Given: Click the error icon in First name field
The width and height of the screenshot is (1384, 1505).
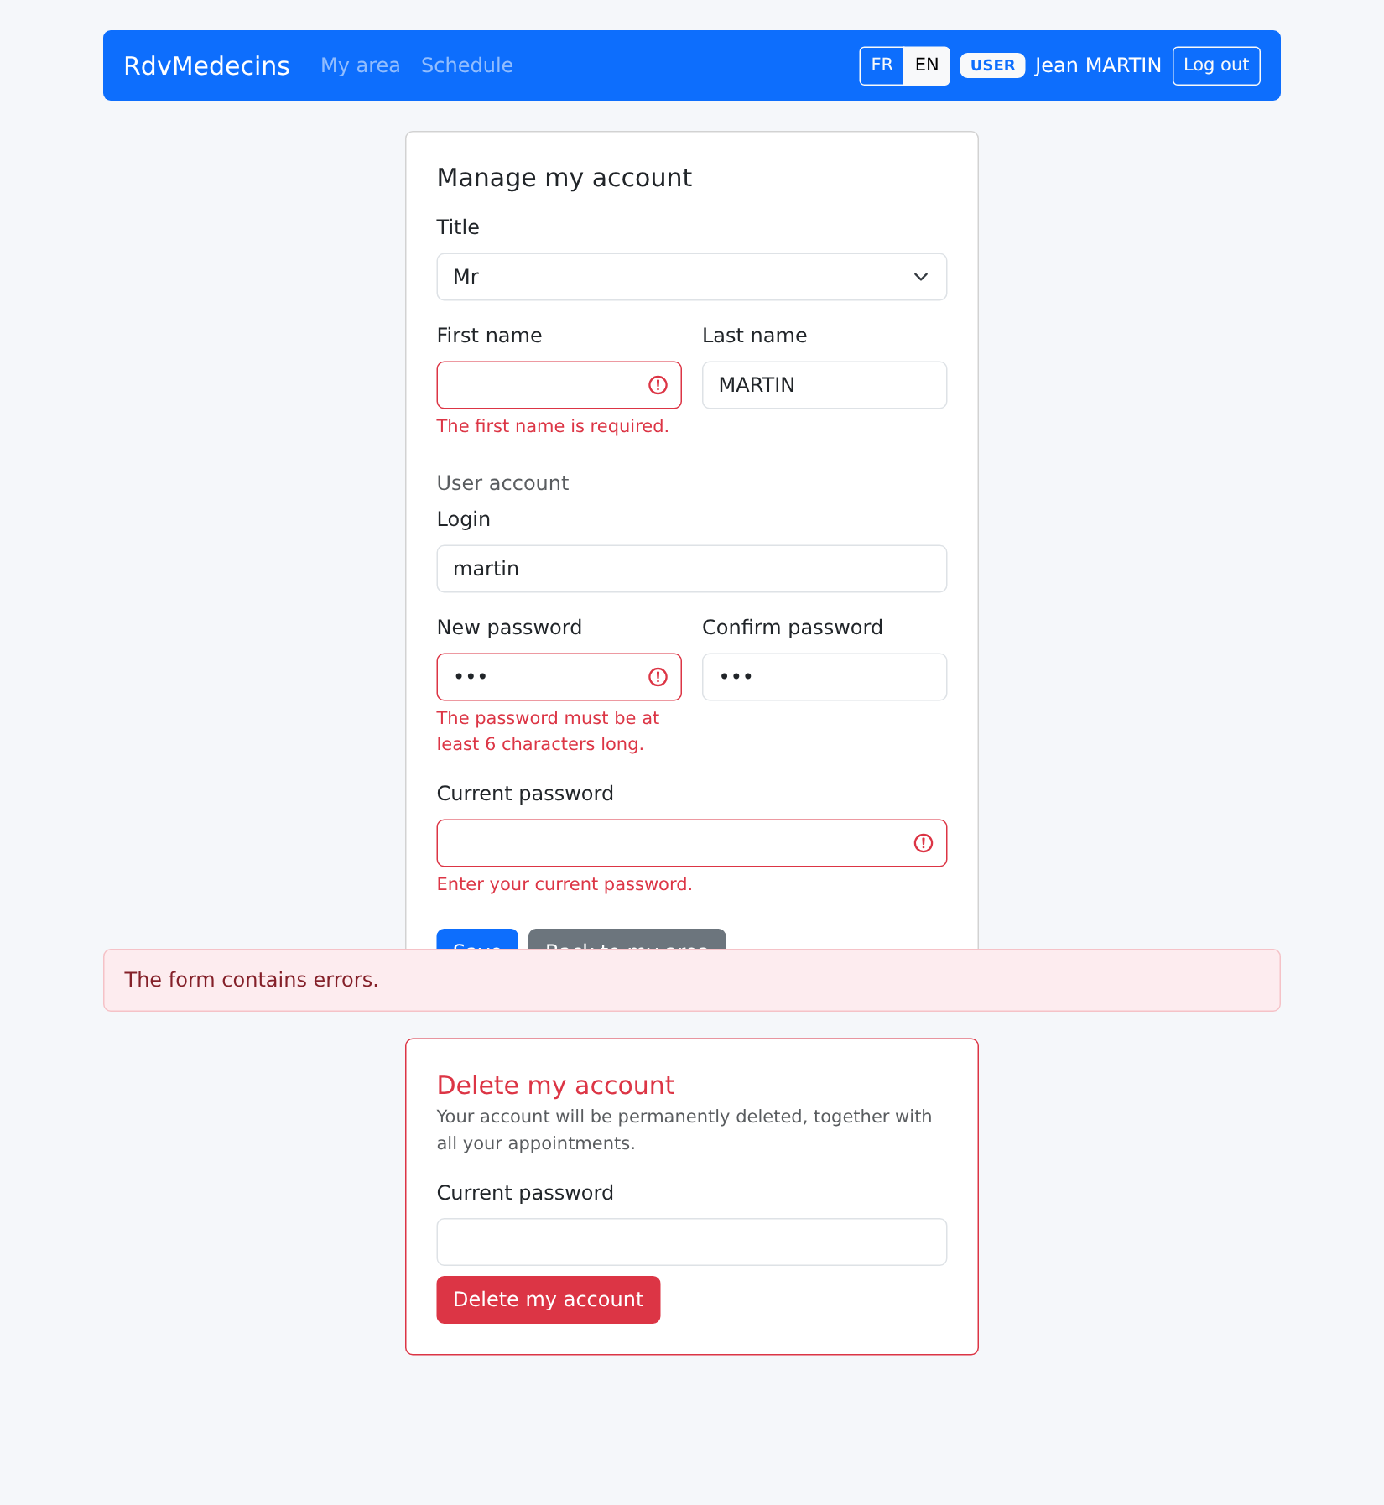Looking at the screenshot, I should pyautogui.click(x=658, y=385).
